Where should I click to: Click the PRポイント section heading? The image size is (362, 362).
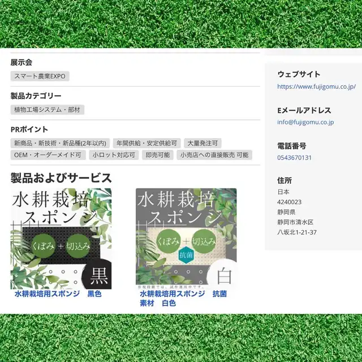[29, 130]
